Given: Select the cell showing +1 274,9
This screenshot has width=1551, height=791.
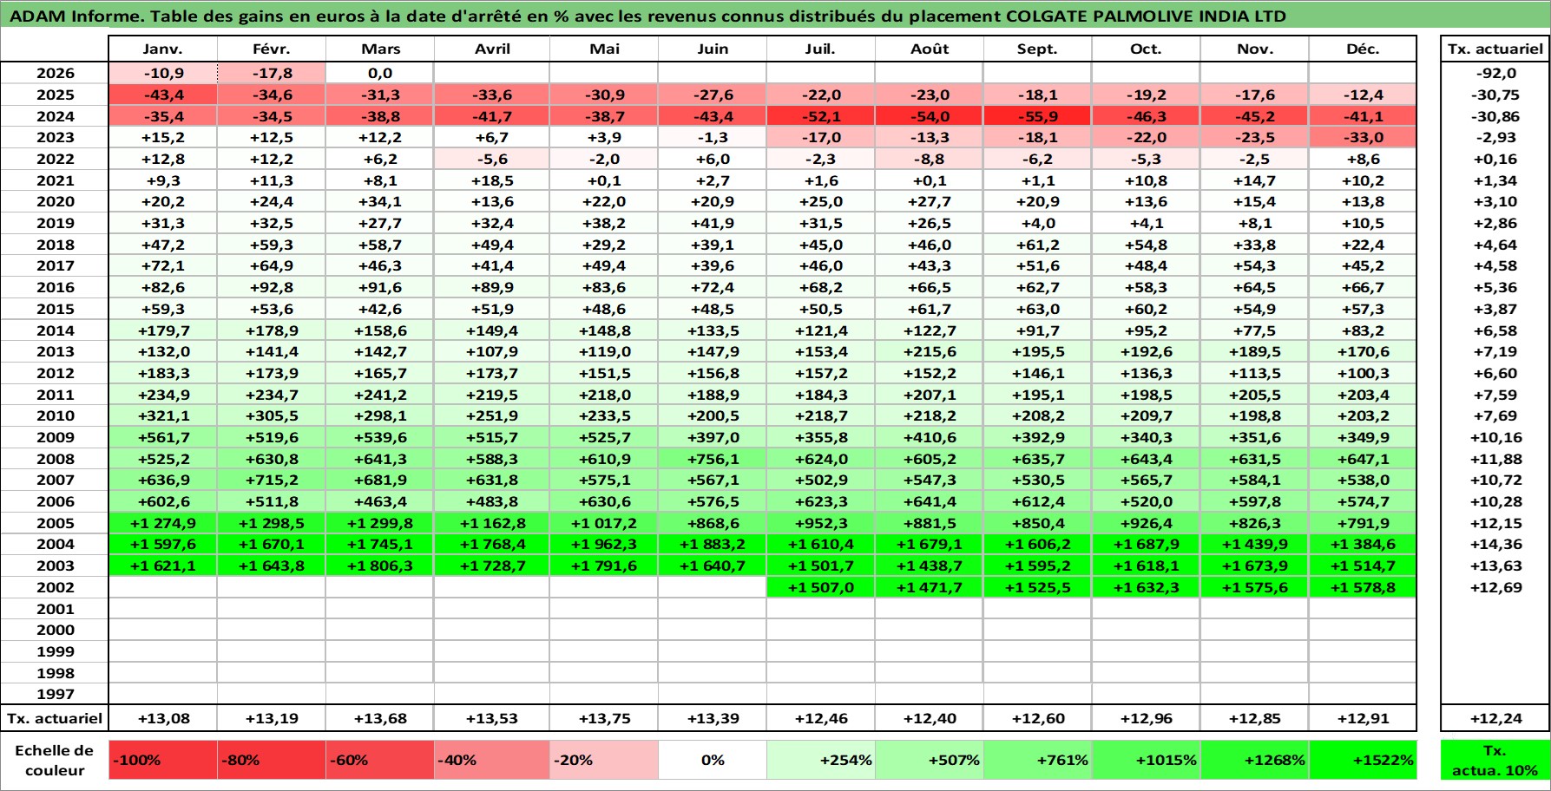Looking at the screenshot, I should coord(163,523).
